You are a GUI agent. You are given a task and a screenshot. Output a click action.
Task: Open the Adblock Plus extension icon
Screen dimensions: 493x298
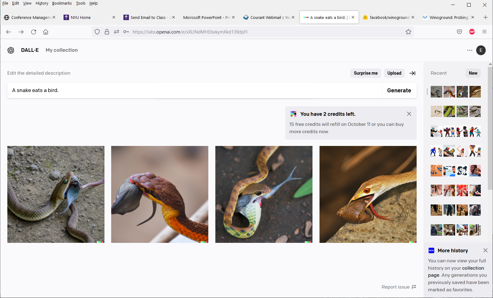point(472,32)
